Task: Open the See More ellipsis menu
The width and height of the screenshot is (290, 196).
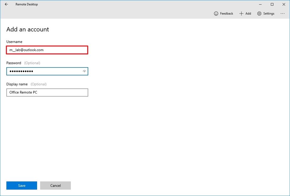Action: 282,13
